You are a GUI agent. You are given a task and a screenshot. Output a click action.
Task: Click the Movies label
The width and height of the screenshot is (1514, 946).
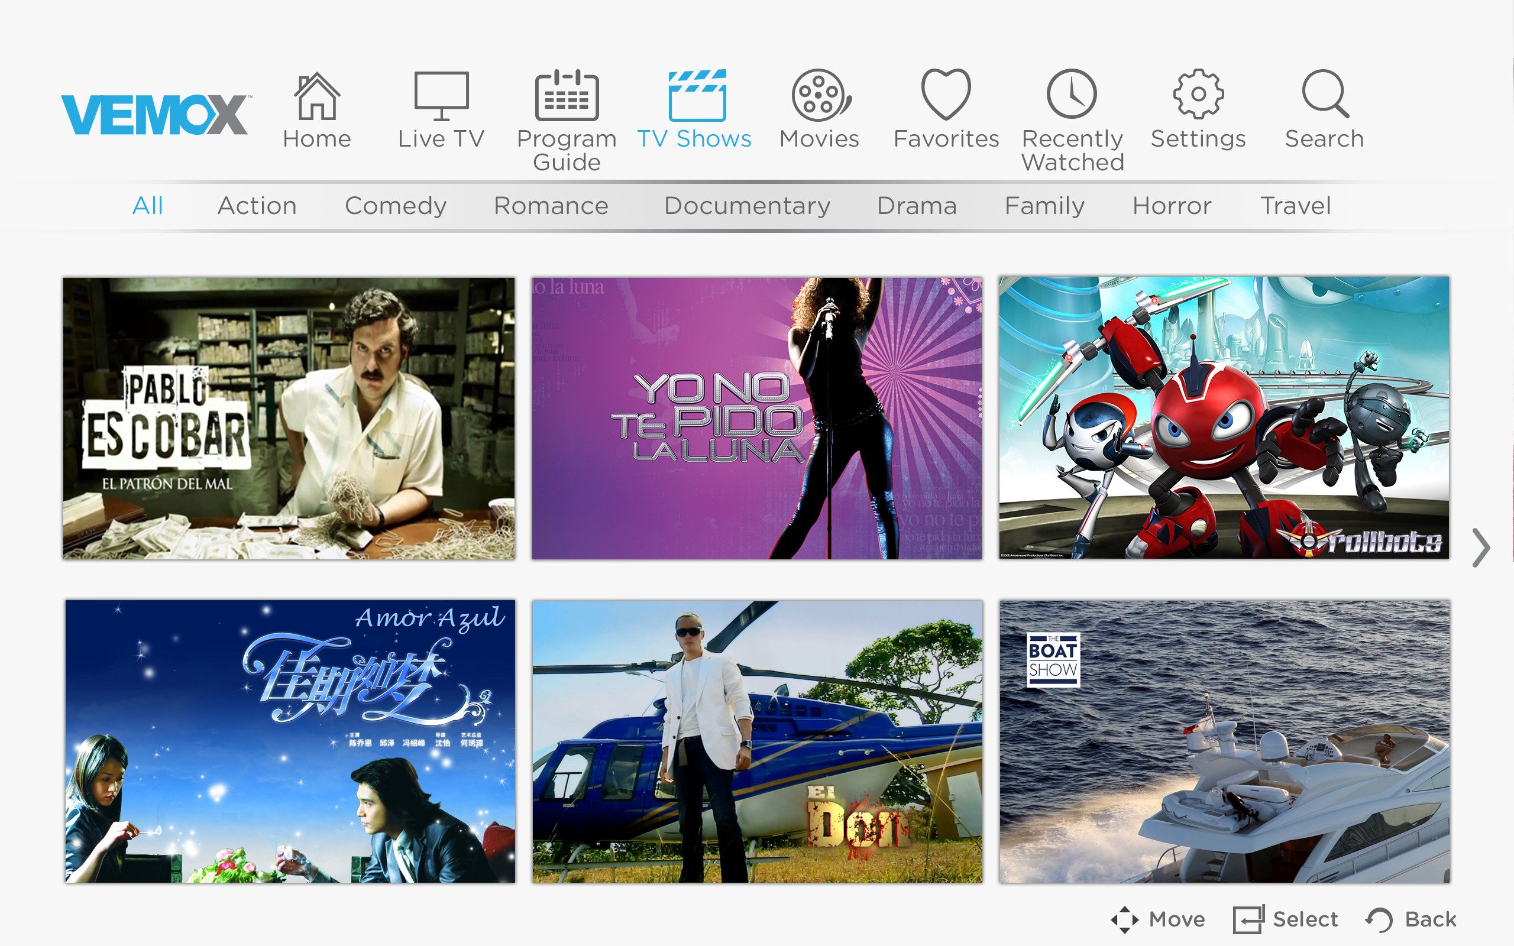pyautogui.click(x=819, y=139)
